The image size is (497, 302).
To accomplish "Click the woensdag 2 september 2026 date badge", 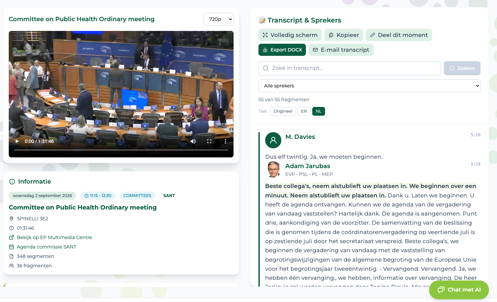I will tap(42, 196).
